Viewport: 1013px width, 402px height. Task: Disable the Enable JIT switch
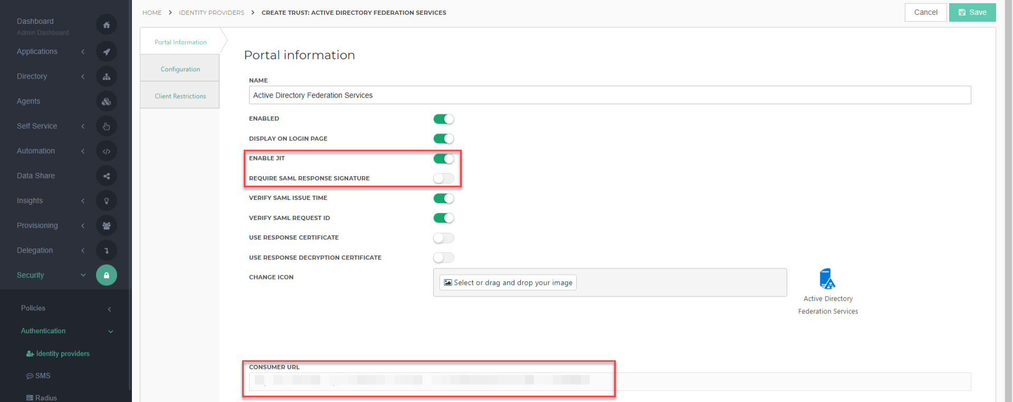click(x=444, y=158)
